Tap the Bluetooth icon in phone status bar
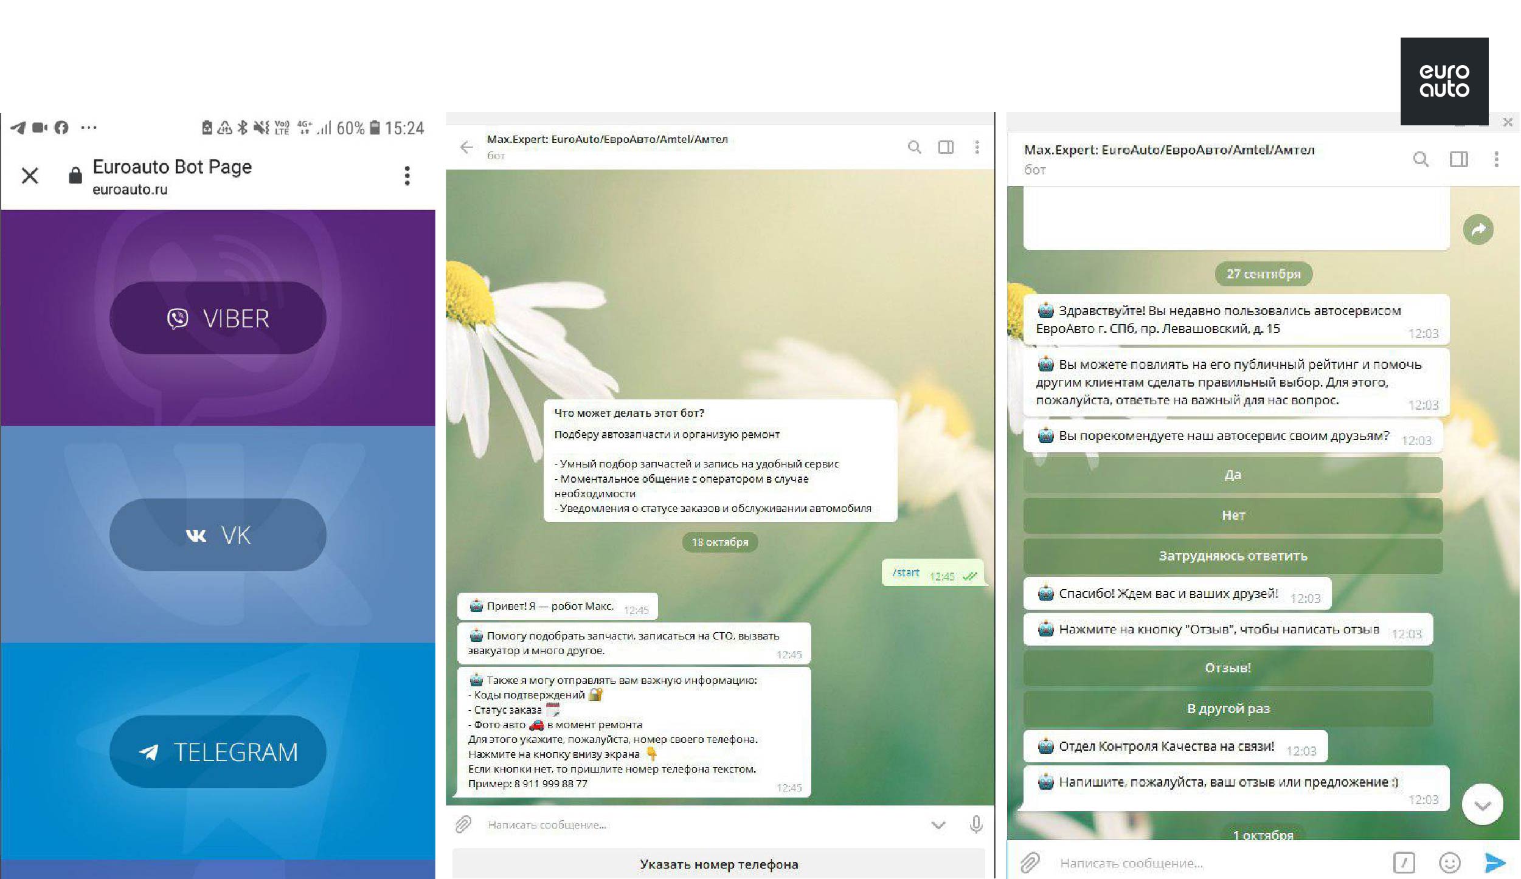Viewport: 1521px width, 879px height. click(242, 128)
